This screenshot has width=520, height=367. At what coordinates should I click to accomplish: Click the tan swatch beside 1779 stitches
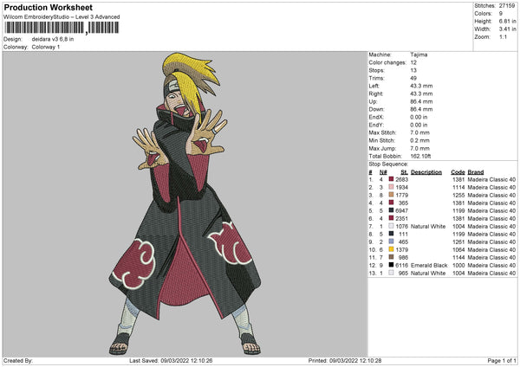pyautogui.click(x=392, y=195)
